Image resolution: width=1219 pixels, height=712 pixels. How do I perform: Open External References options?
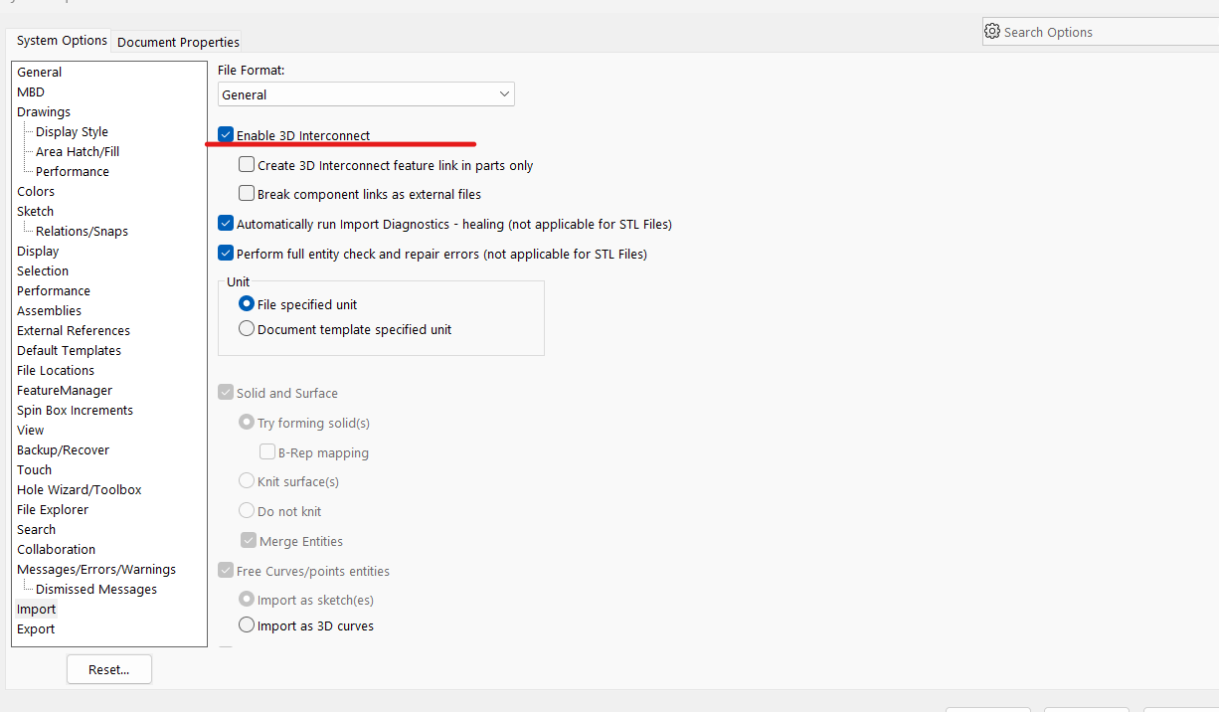(74, 330)
